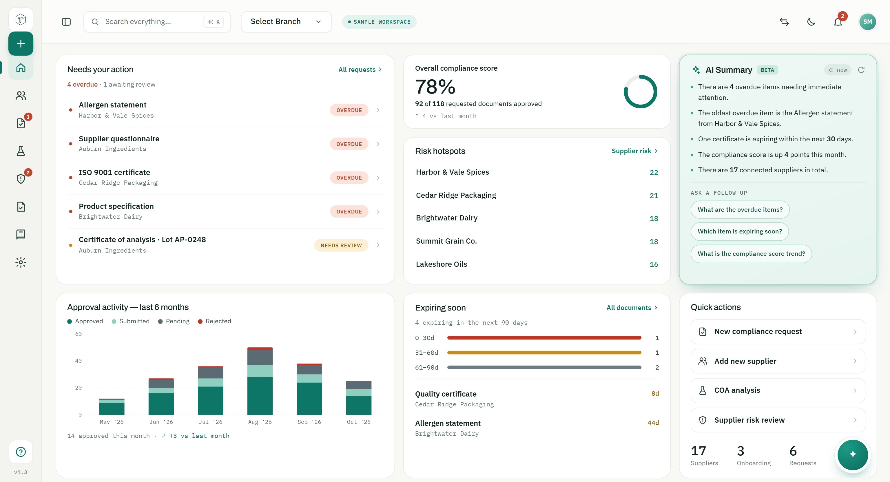
Task: Select Add new supplier quick action
Action: pyautogui.click(x=778, y=361)
